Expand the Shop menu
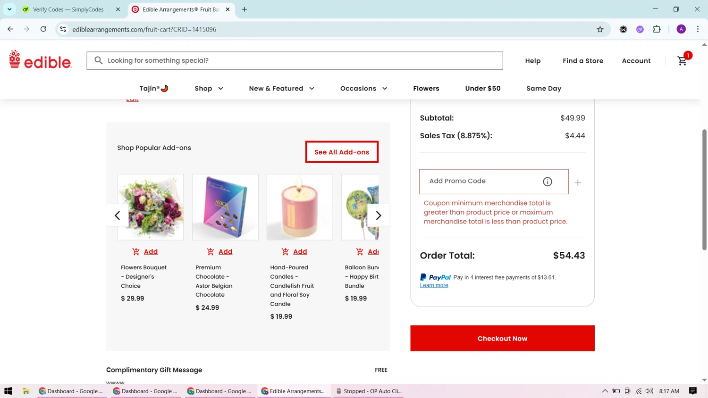This screenshot has width=708, height=398. point(209,89)
